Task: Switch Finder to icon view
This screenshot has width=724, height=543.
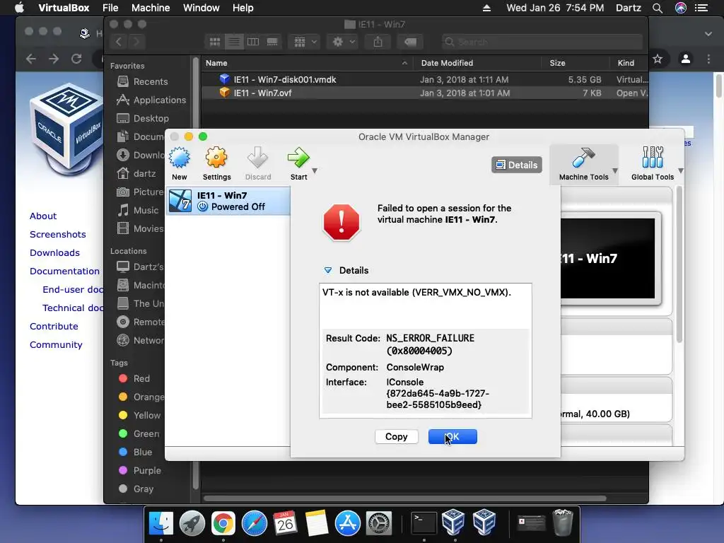Action: click(x=215, y=42)
